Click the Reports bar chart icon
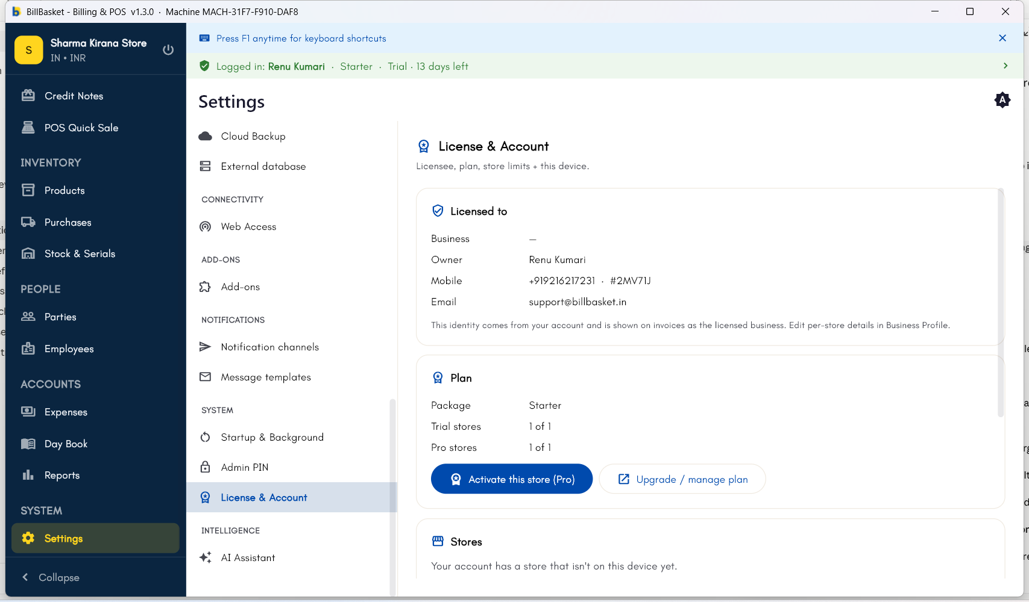1029x602 pixels. (28, 475)
